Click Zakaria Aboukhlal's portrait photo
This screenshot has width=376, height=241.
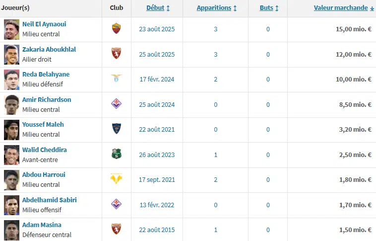coord(11,54)
